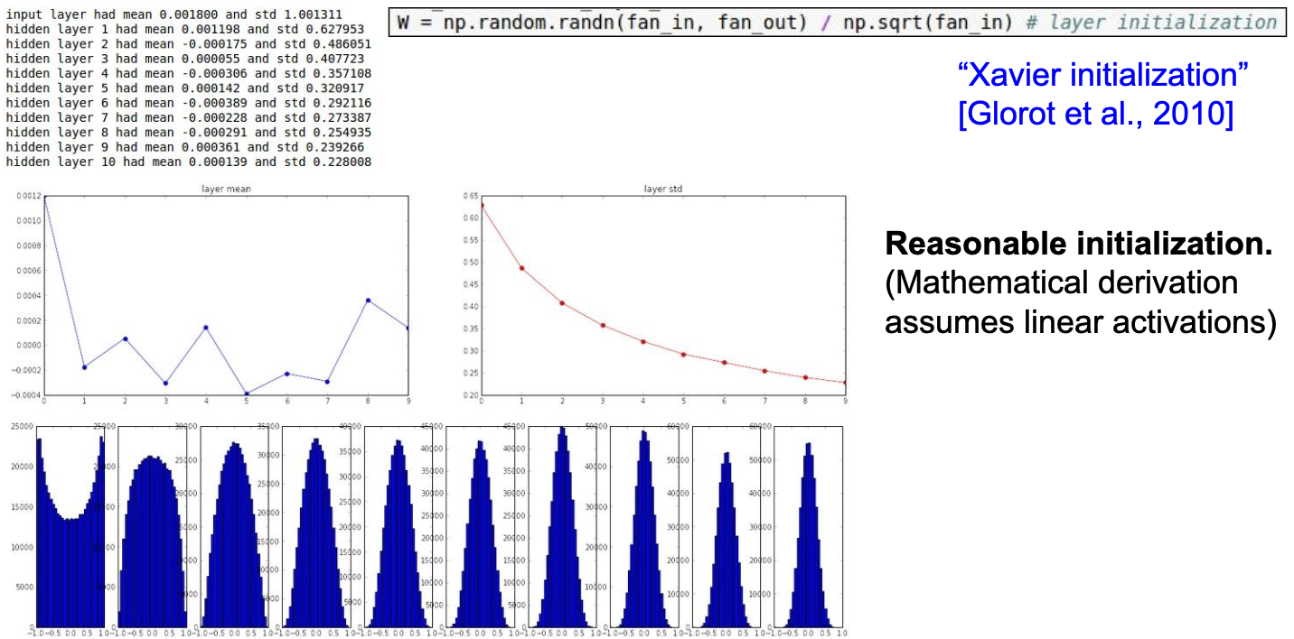1294x639 pixels.
Task: Click the hidden layer 7 std 0.273387 line
Action: point(188,117)
